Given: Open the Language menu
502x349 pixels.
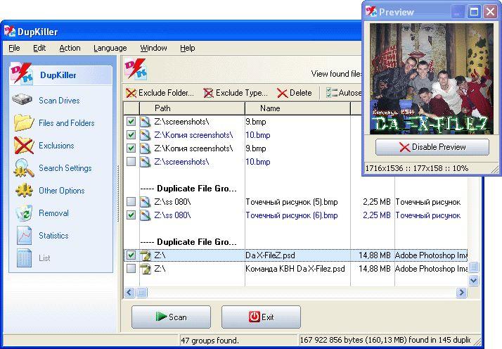Looking at the screenshot, I should (x=110, y=48).
